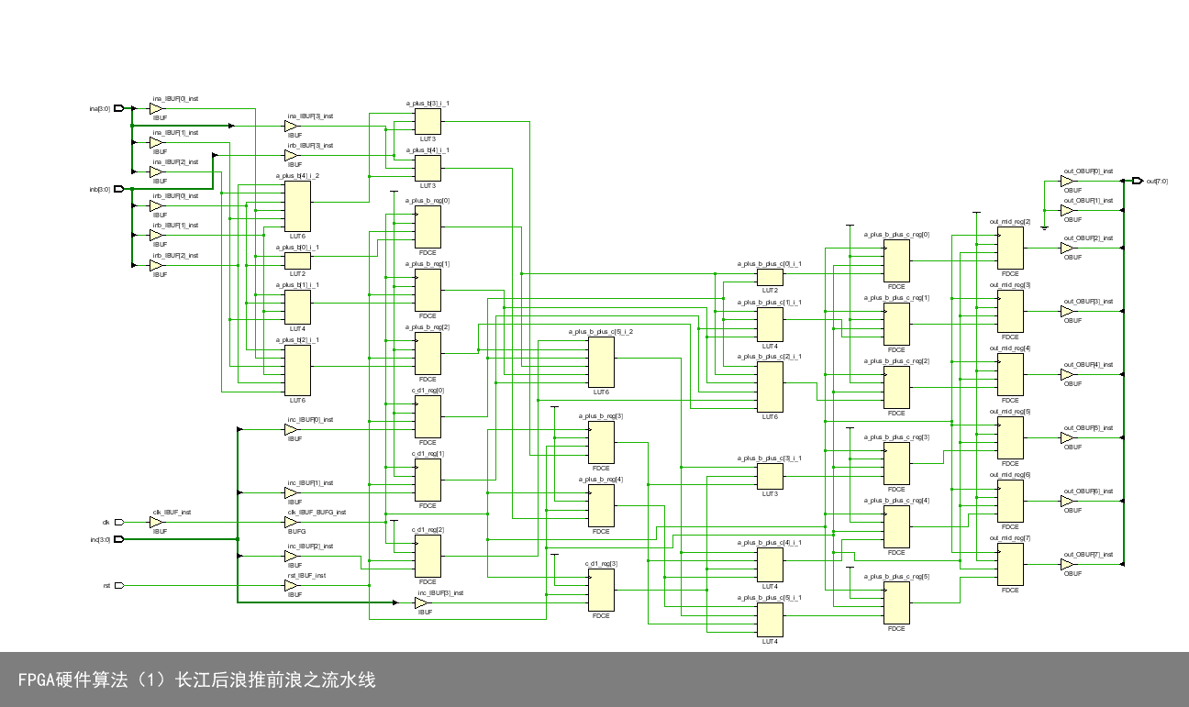Viewport: 1189px width, 707px height.
Task: Select the inb_IBUF[1]_inst buffer symbol
Action: pos(155,236)
